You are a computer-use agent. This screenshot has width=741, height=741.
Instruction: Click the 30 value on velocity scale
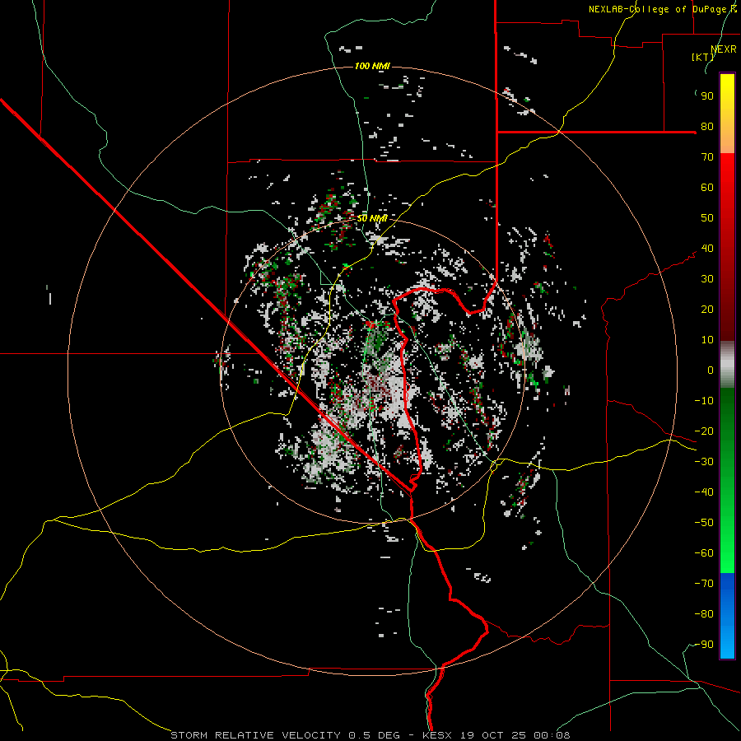(x=707, y=279)
